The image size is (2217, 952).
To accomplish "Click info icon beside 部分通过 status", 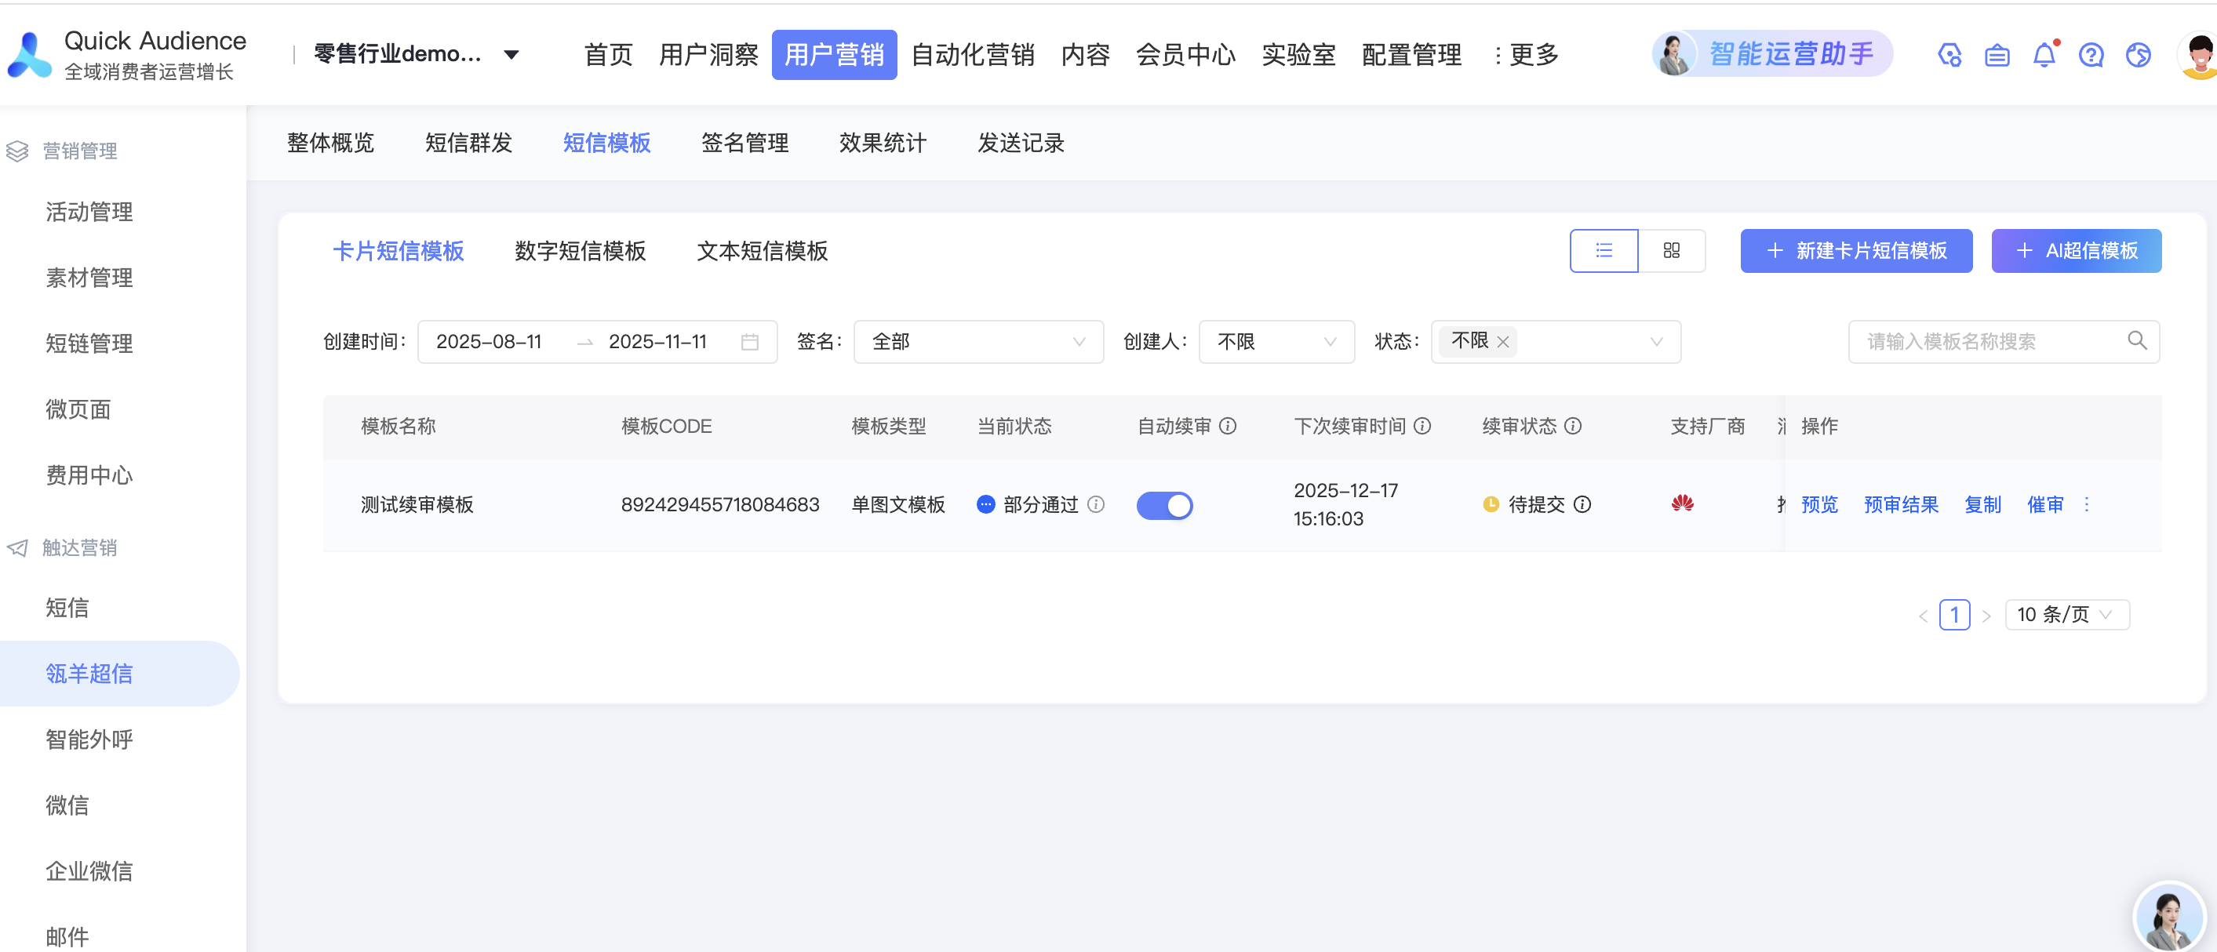I will 1096,504.
